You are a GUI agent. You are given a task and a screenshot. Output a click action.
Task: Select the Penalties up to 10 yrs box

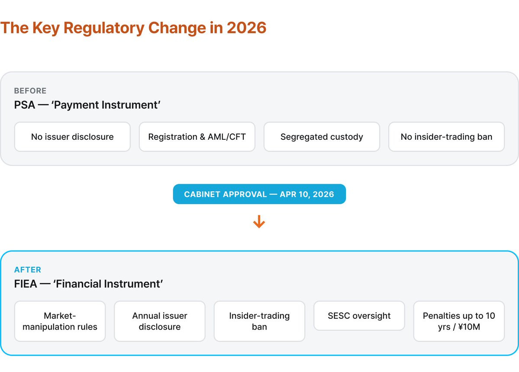coord(459,321)
